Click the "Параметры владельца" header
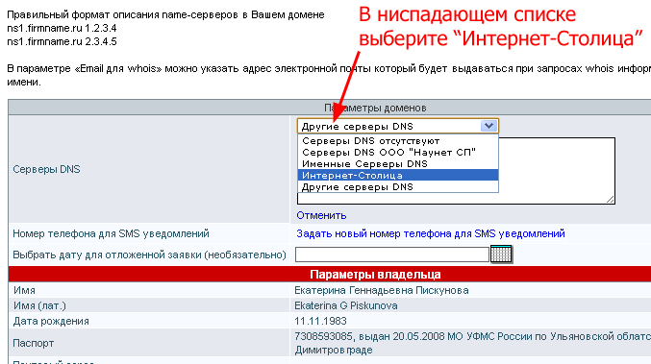This screenshot has width=651, height=364. 375,275
